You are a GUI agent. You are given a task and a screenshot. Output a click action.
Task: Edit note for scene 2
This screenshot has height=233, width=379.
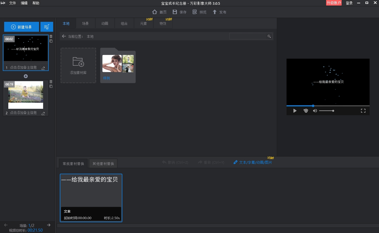point(43,113)
